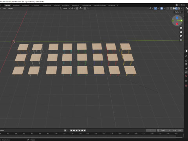Image resolution: width=188 pixels, height=141 pixels.
Task: Switch to the Modeling workspace tab
Action: tap(16, 5)
